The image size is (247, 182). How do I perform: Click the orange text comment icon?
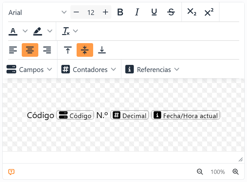pyautogui.click(x=11, y=172)
